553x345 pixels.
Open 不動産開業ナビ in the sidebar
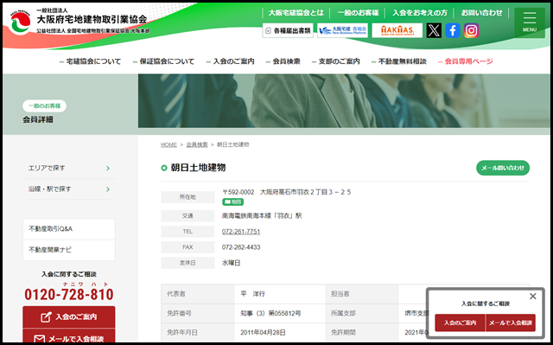(69, 250)
